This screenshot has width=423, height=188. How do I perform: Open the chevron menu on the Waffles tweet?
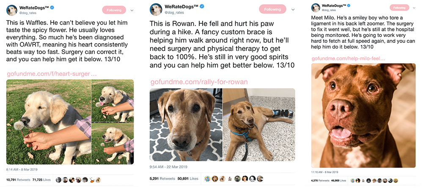point(132,10)
